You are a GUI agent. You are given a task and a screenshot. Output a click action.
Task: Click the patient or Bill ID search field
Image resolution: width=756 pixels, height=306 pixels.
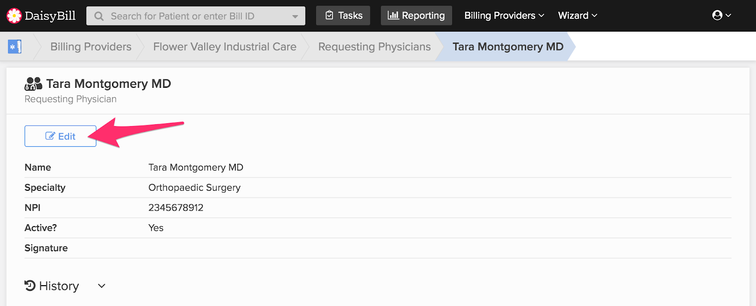189,16
